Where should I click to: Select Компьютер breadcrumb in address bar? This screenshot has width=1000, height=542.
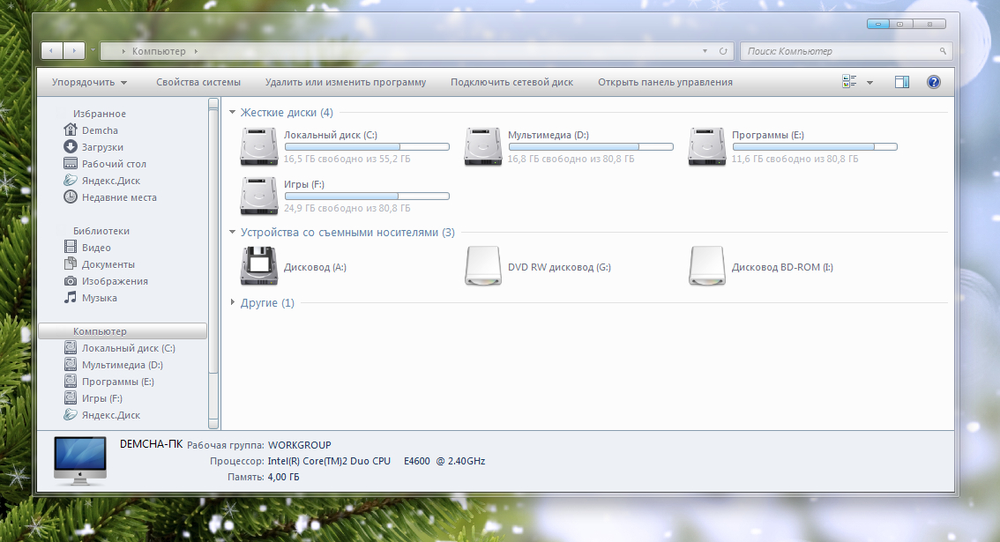click(x=159, y=51)
